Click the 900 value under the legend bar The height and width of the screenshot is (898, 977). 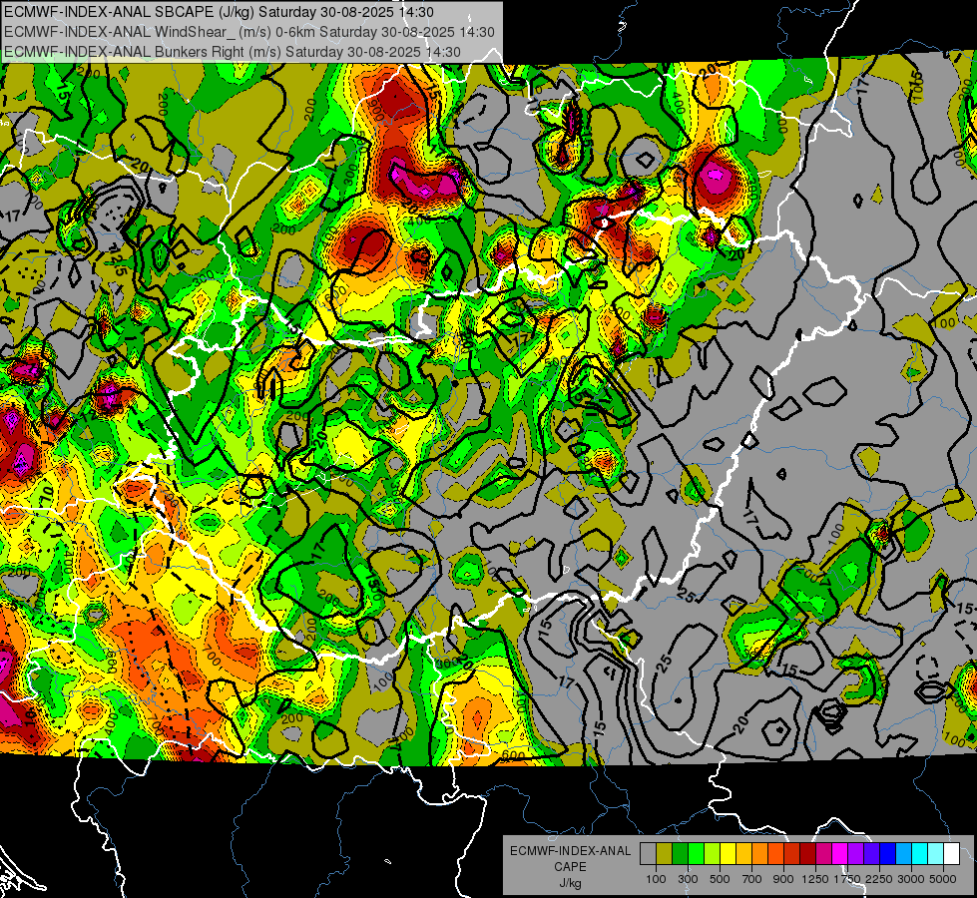[x=783, y=879]
